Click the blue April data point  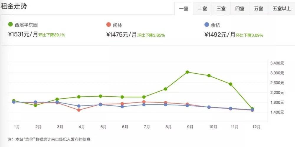coord(79,106)
